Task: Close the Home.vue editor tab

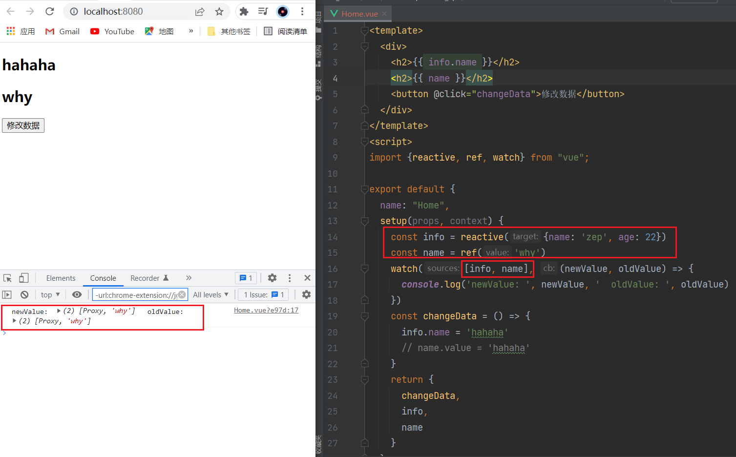Action: point(384,14)
